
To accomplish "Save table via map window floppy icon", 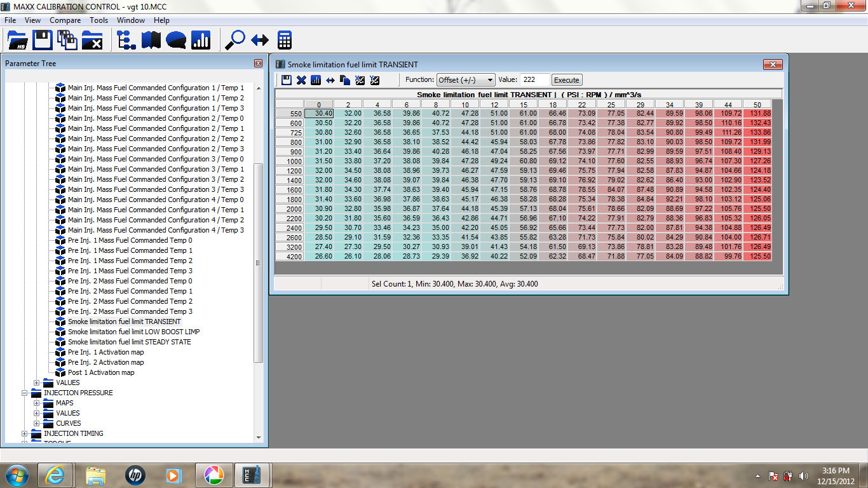I will [287, 80].
